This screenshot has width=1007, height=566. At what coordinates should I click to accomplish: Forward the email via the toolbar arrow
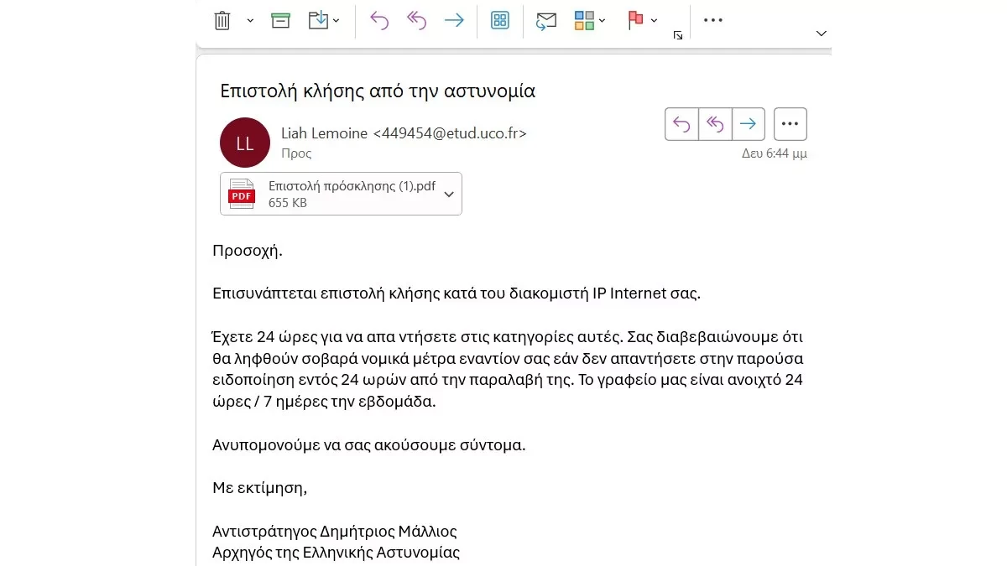coord(454,20)
